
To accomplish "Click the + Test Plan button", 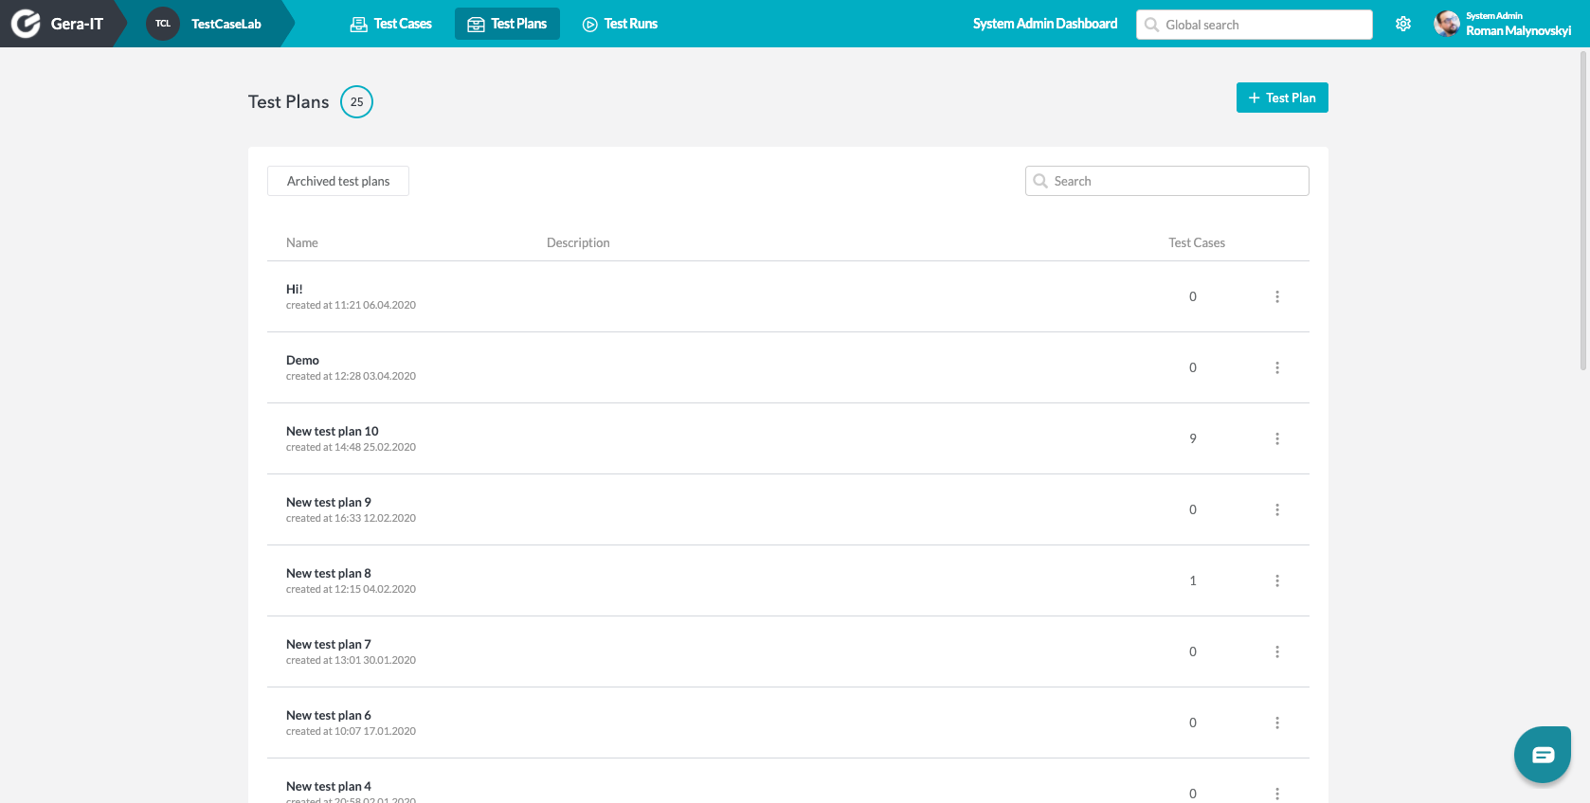I will 1282,98.
